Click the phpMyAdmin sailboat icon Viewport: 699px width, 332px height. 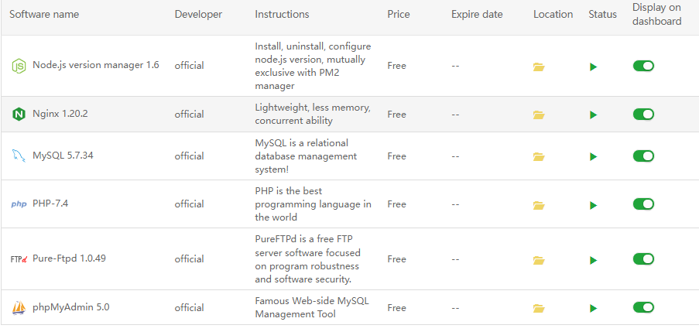19,308
